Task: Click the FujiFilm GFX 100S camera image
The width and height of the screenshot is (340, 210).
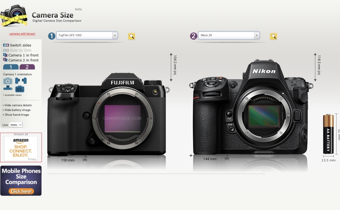Action: 108,114
